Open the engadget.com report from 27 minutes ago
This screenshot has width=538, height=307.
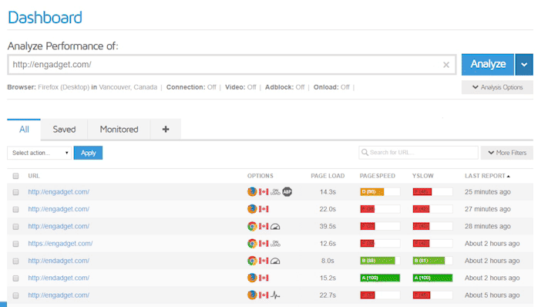pos(59,209)
